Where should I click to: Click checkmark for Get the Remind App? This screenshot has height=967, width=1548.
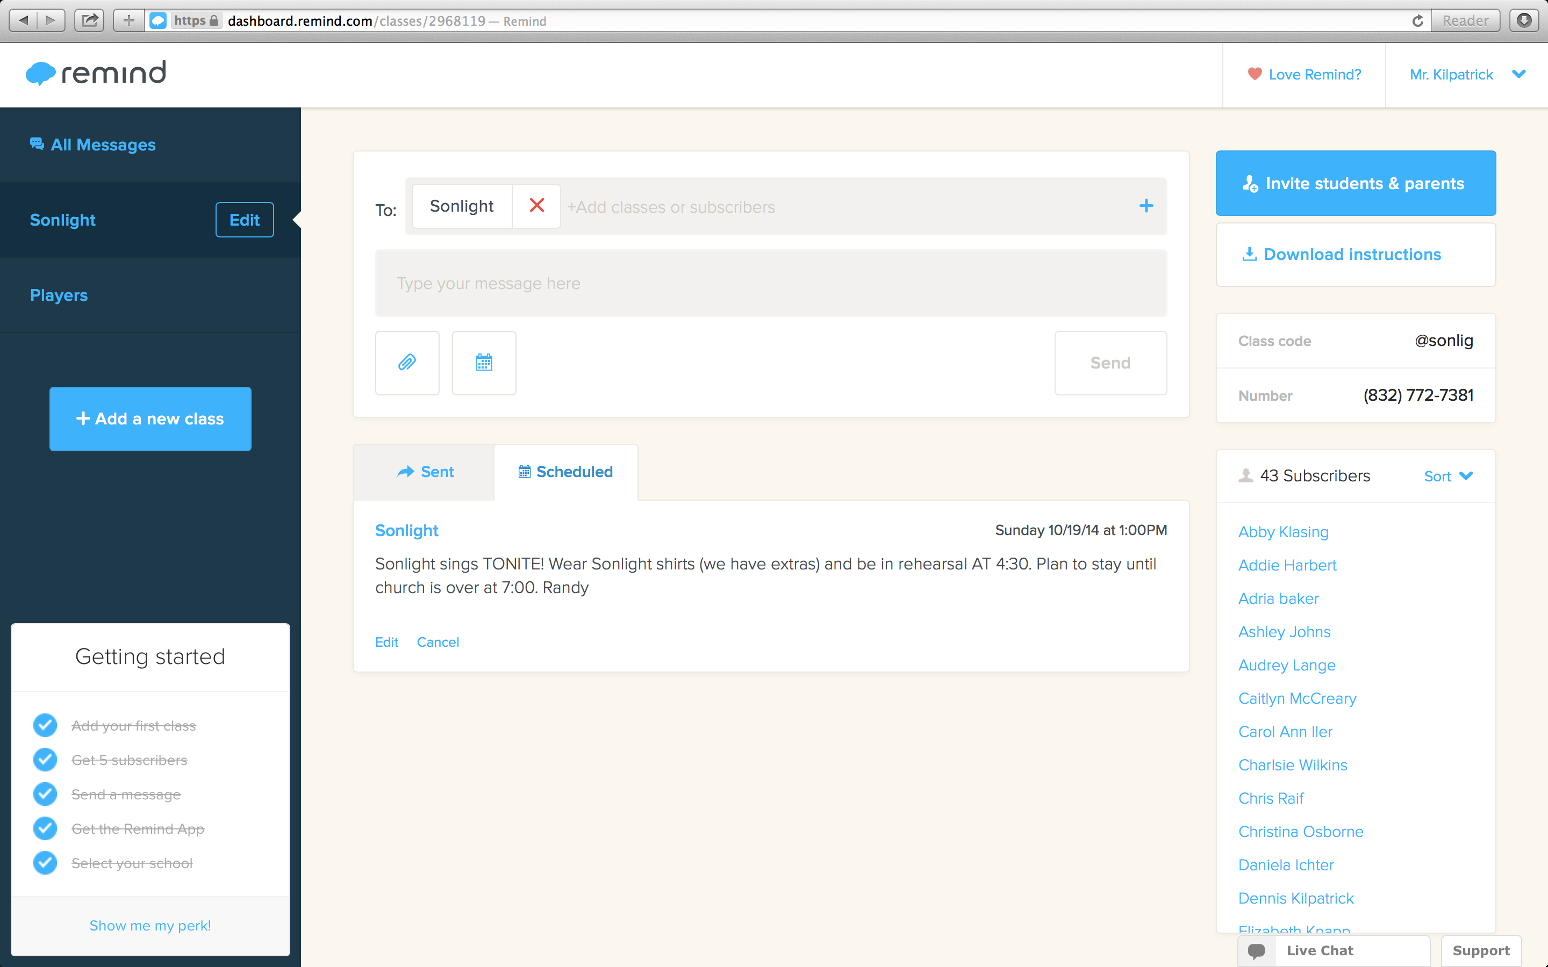(x=45, y=828)
